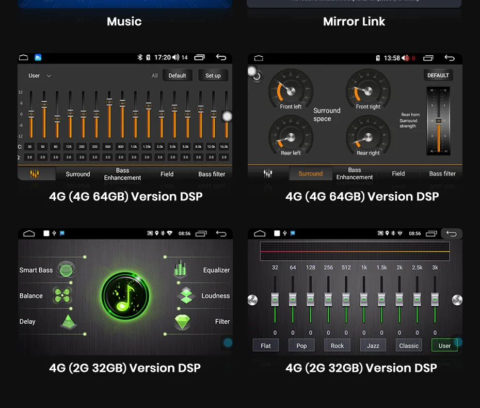Click the Default button next to Set up
480x408 pixels.
tap(177, 75)
